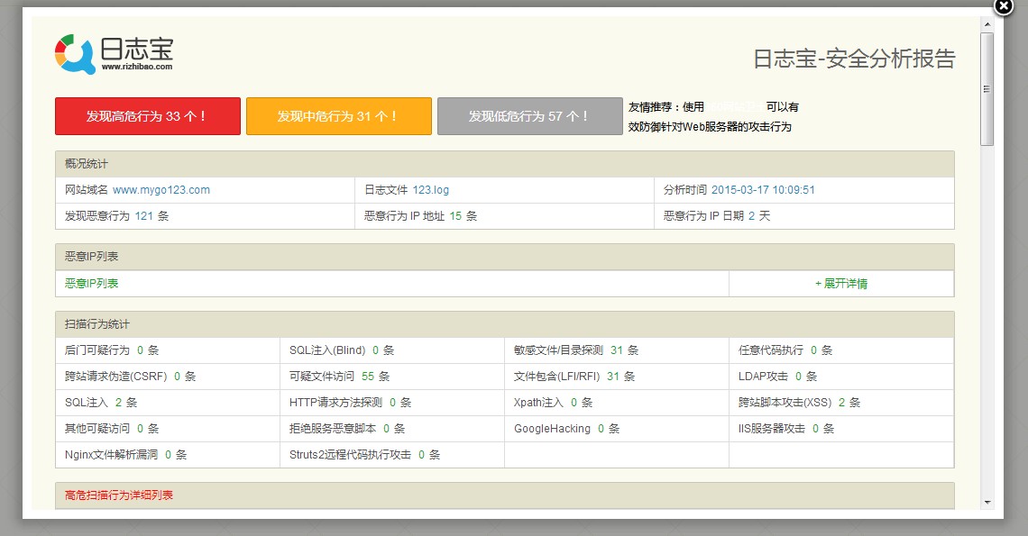Click the SQL注入(Blind) 0 条 cell
Screen dimensions: 1028x536
(392, 350)
